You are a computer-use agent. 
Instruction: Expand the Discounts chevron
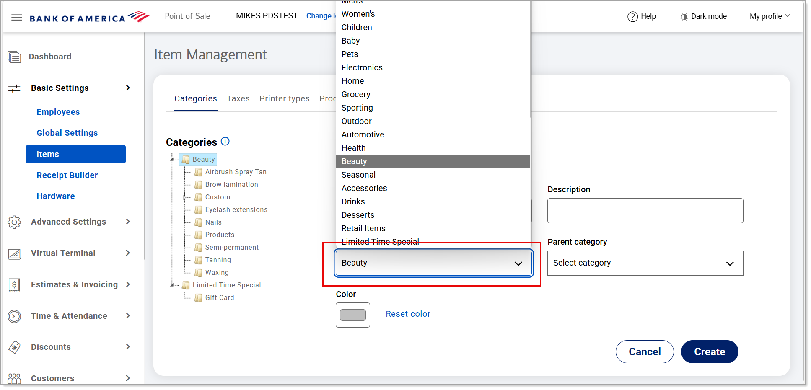[128, 347]
